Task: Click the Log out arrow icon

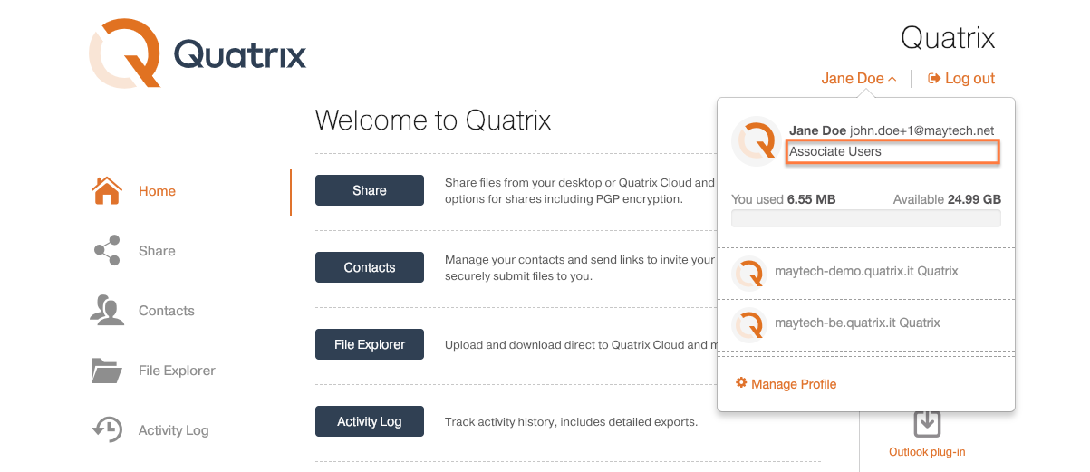Action: click(934, 79)
